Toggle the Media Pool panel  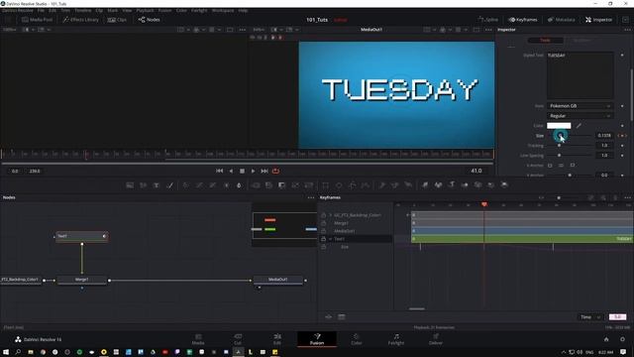tap(38, 20)
